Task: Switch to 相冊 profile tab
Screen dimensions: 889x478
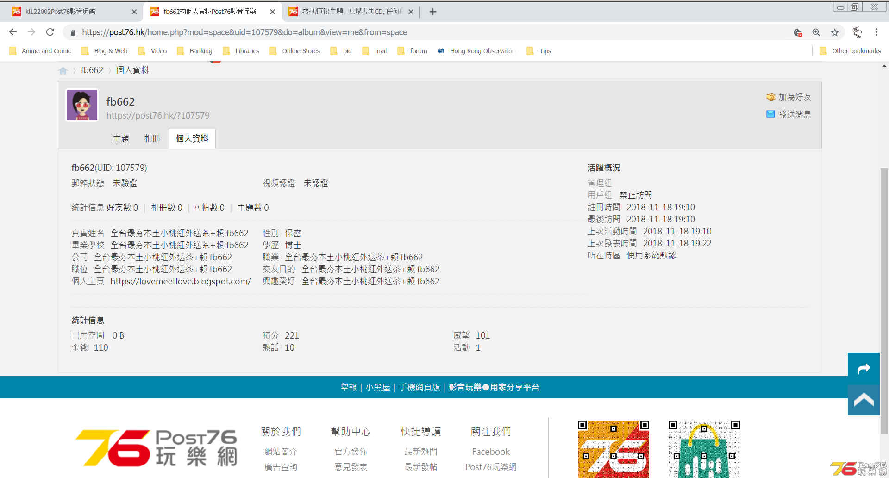Action: tap(152, 138)
